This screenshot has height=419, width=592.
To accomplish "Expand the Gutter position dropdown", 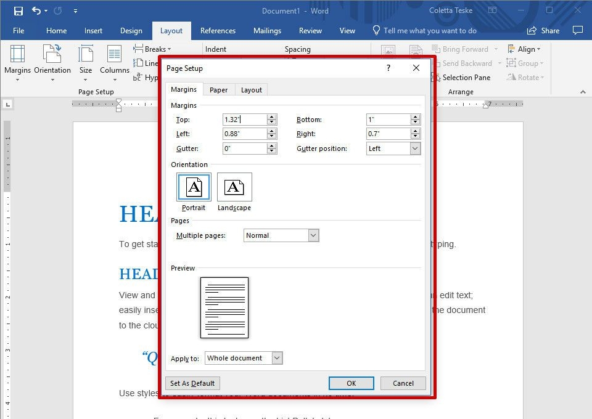I will coord(415,148).
